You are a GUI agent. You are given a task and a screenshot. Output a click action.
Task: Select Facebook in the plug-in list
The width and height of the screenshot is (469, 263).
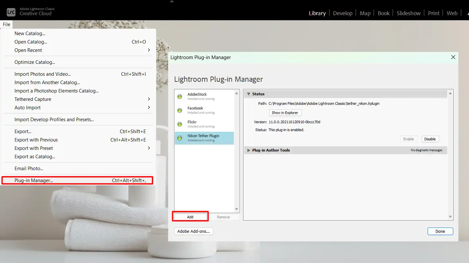coord(204,110)
